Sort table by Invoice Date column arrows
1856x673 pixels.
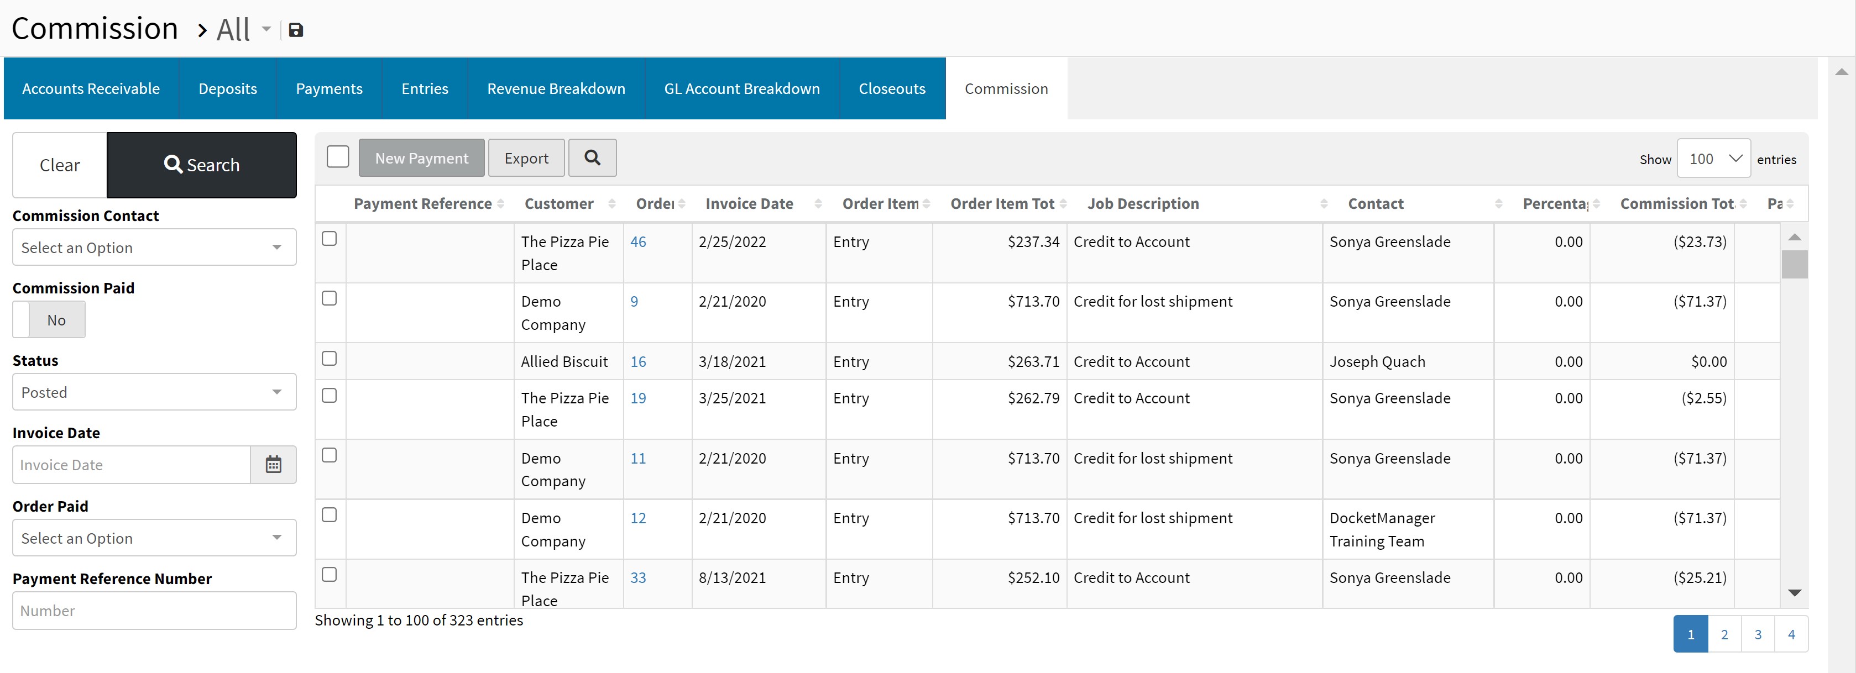[x=818, y=204]
